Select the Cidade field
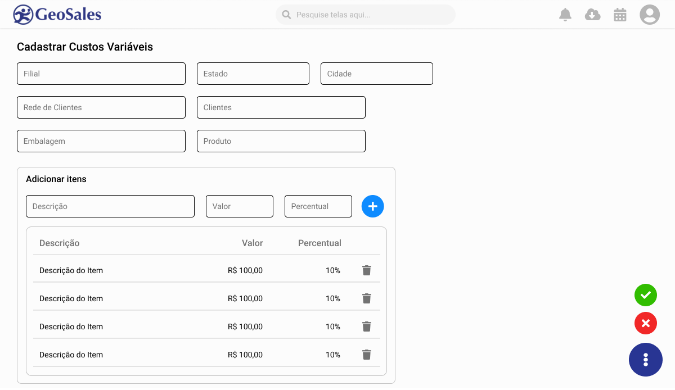 377,74
